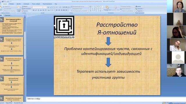
Task: Open the font name combo box
Action: tap(37, 7)
